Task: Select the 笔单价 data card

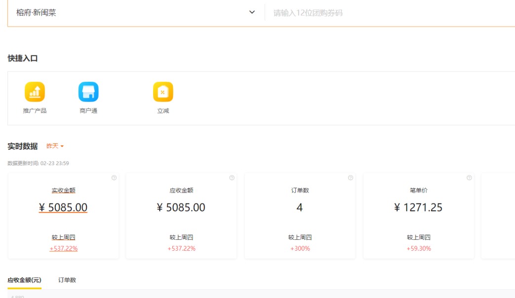Action: (x=418, y=217)
